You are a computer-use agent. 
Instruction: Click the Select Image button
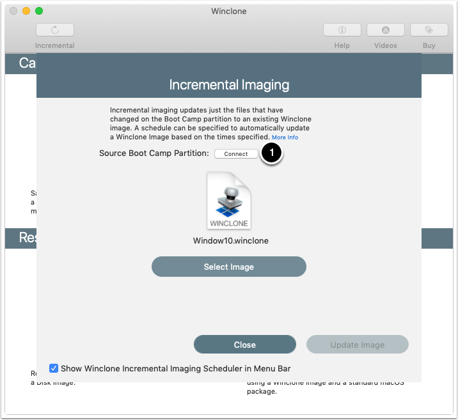tap(229, 267)
